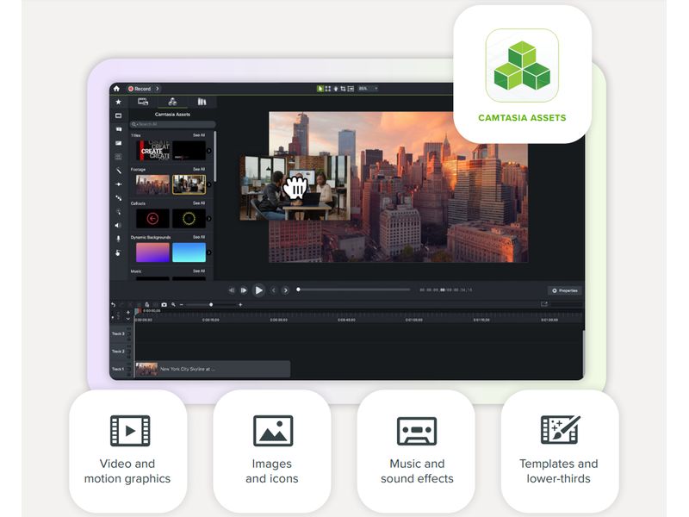Image resolution: width=689 pixels, height=517 pixels.
Task: See all Titles assets
Action: click(199, 135)
